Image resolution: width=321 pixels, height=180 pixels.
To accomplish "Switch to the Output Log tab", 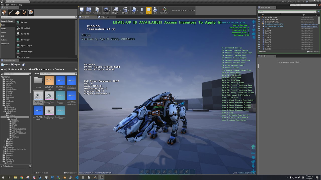I will (x=105, y=17).
